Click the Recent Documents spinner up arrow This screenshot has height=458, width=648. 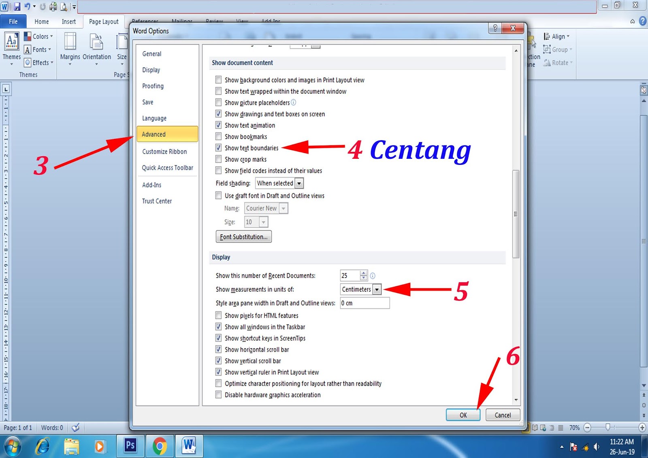(x=364, y=273)
